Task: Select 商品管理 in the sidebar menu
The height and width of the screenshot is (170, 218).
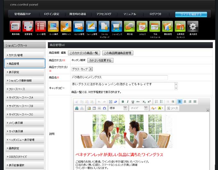Action: pos(25,64)
